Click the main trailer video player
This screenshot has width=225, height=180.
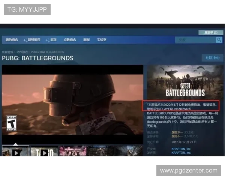click(x=72, y=105)
